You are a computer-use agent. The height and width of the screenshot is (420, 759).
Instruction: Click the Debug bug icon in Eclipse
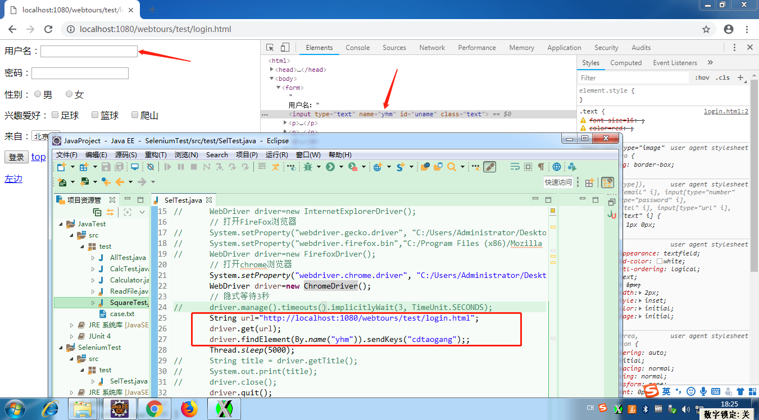[307, 167]
